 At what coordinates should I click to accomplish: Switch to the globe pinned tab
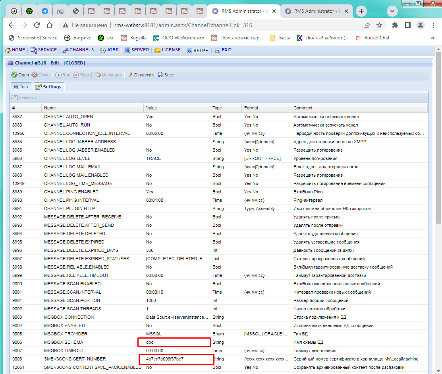76,11
